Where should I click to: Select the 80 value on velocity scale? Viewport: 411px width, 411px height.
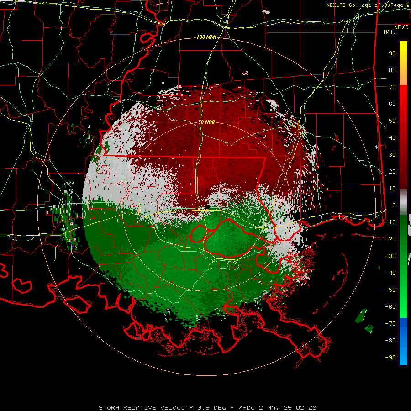click(392, 70)
